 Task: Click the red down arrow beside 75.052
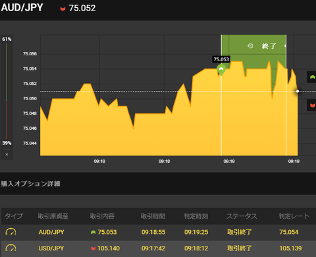pyautogui.click(x=63, y=9)
